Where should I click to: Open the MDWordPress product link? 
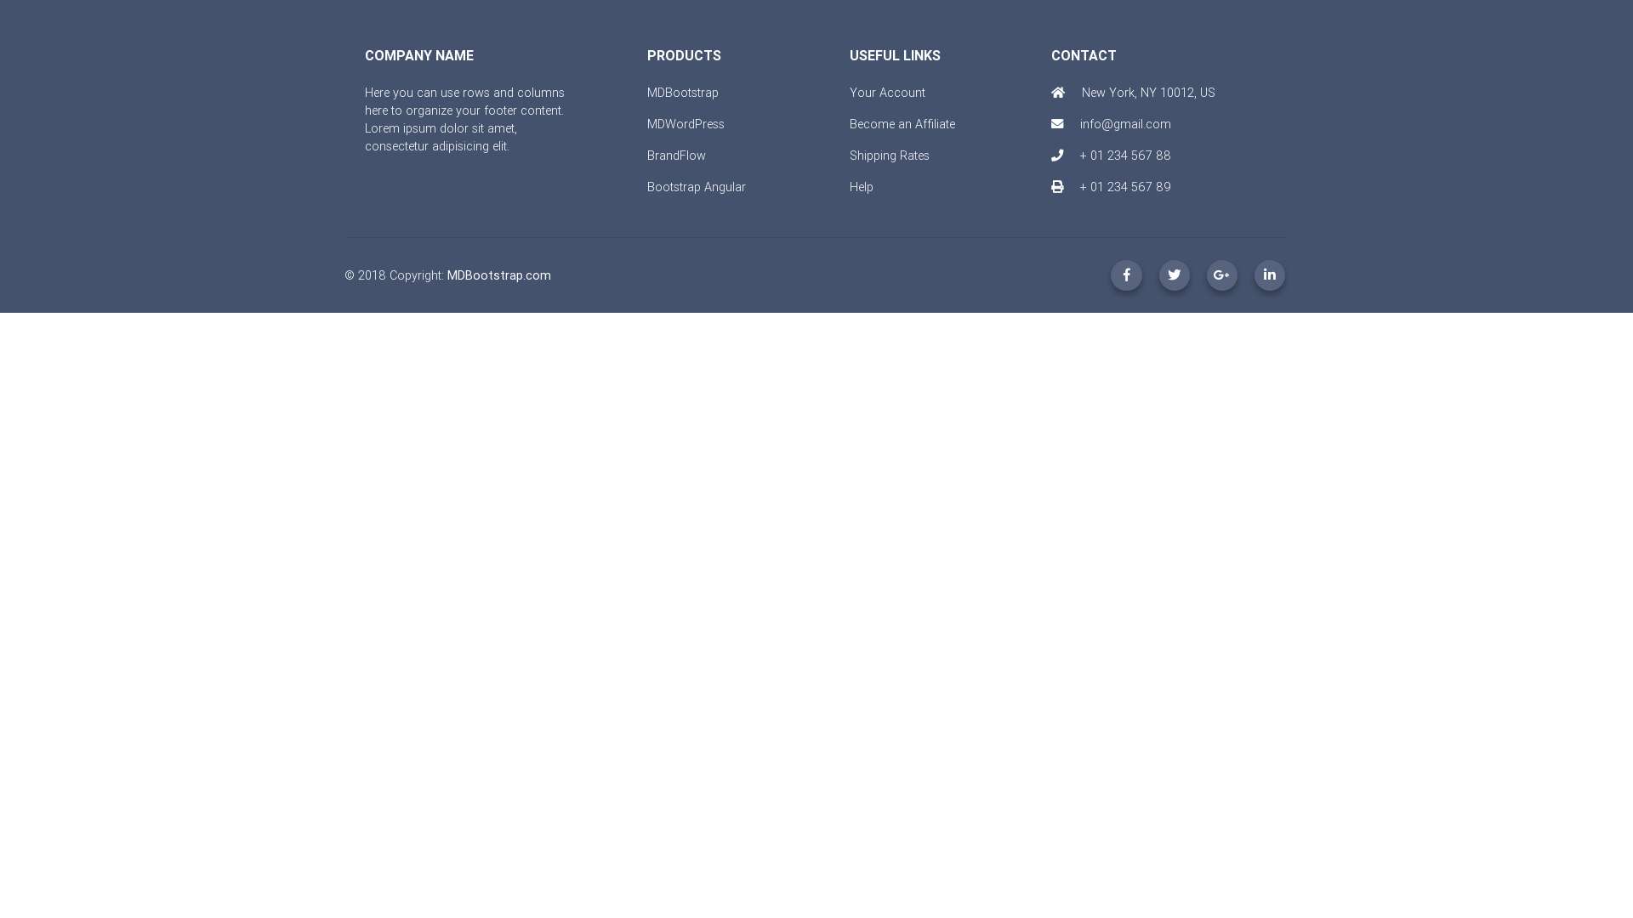686,124
